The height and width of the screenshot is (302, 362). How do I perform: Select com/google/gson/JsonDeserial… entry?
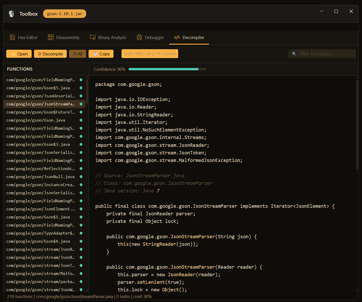tap(44, 96)
